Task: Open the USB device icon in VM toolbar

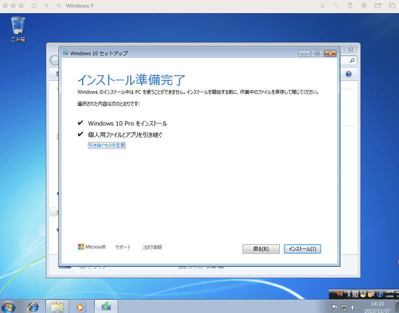Action: tap(350, 5)
